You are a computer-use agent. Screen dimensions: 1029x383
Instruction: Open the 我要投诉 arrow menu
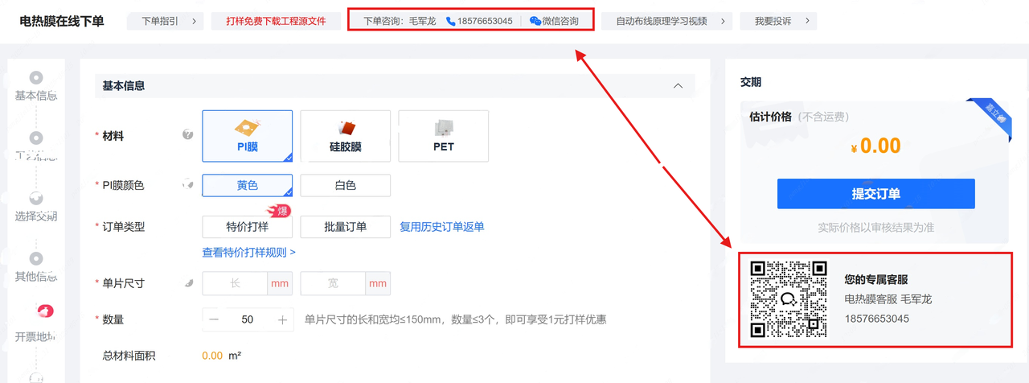click(x=806, y=21)
